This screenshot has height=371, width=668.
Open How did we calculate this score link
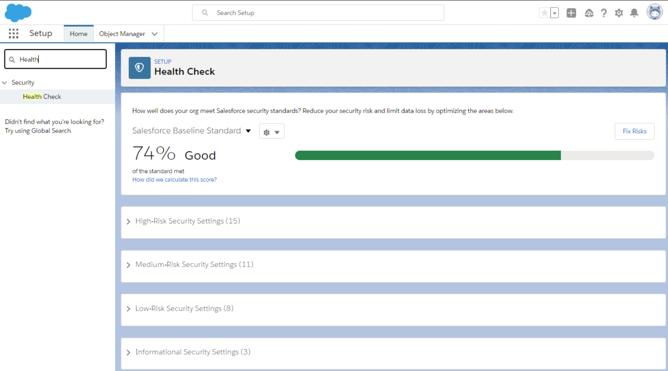tap(174, 179)
